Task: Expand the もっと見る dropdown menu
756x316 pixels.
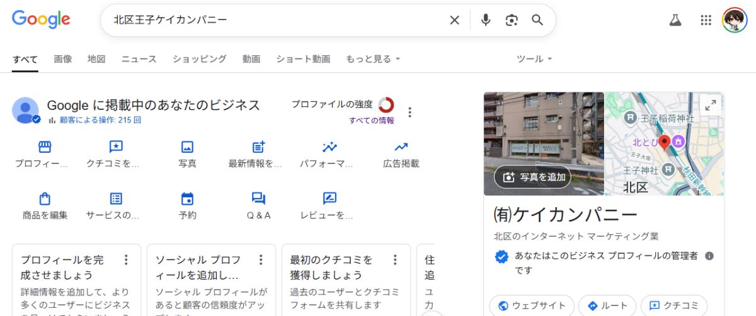Action: click(x=372, y=59)
